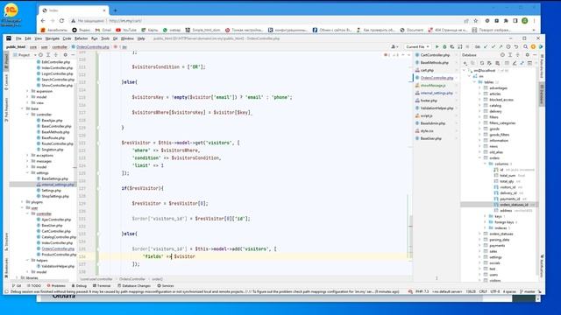
Task: Open RouteController.php in project tree
Action: click(57, 143)
